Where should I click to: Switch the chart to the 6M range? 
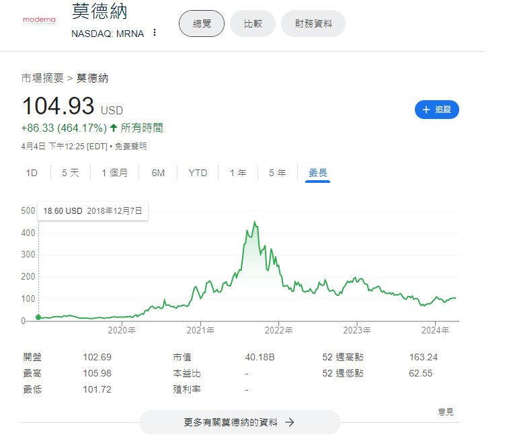click(158, 173)
